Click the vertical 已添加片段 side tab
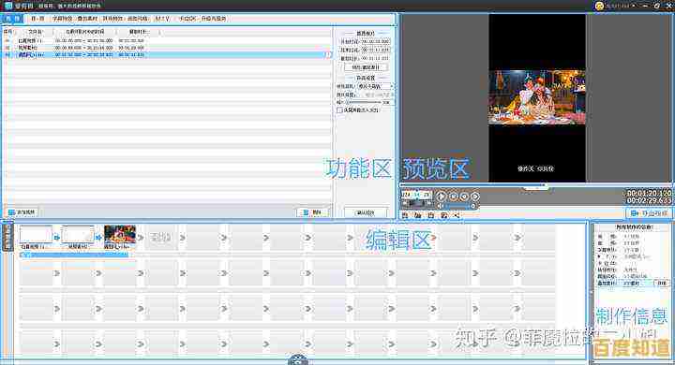 [7, 238]
